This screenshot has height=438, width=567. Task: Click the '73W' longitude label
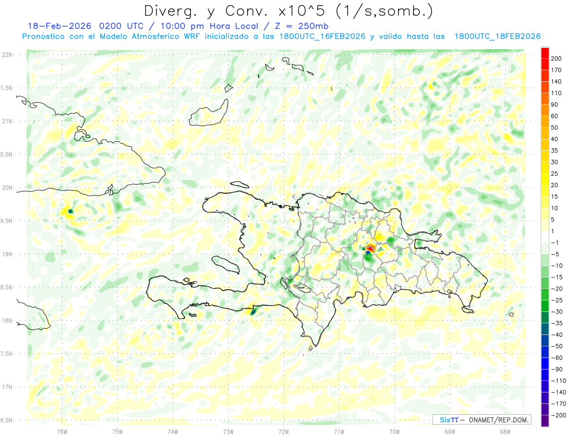pos(228,431)
